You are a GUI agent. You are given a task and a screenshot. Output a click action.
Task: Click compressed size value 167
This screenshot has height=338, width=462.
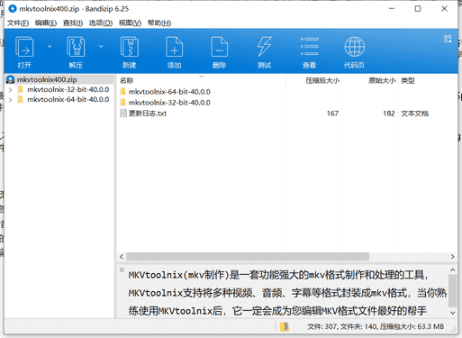[332, 114]
